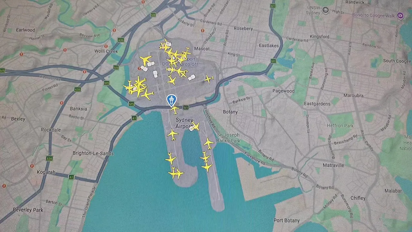Click the Wolli Creek suburb label
This screenshot has width=412, height=232.
[x=106, y=51]
